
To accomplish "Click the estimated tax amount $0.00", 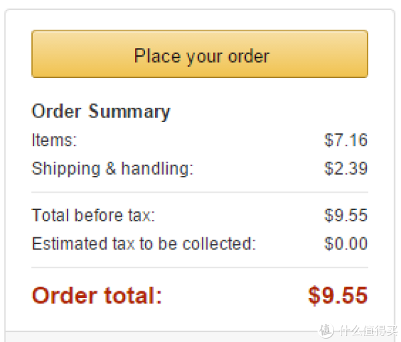I will [x=346, y=244].
